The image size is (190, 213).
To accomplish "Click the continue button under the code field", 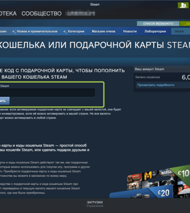I will pos(5,101).
